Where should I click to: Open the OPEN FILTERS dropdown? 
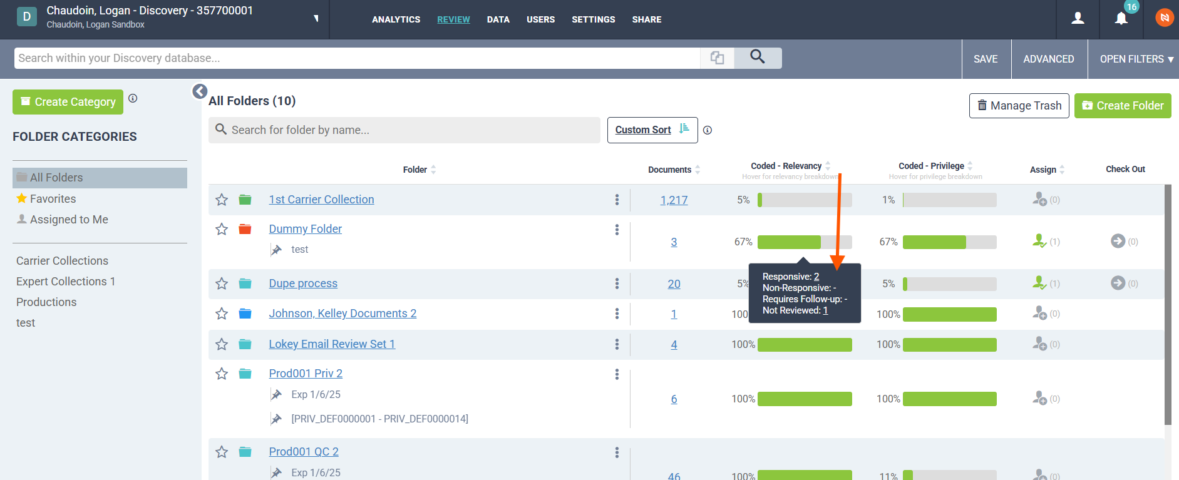click(1136, 59)
